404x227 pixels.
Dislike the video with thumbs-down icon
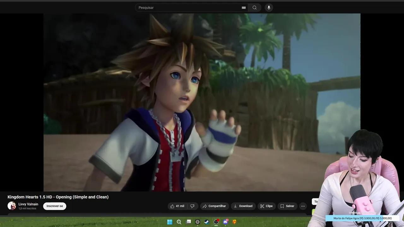click(192, 206)
